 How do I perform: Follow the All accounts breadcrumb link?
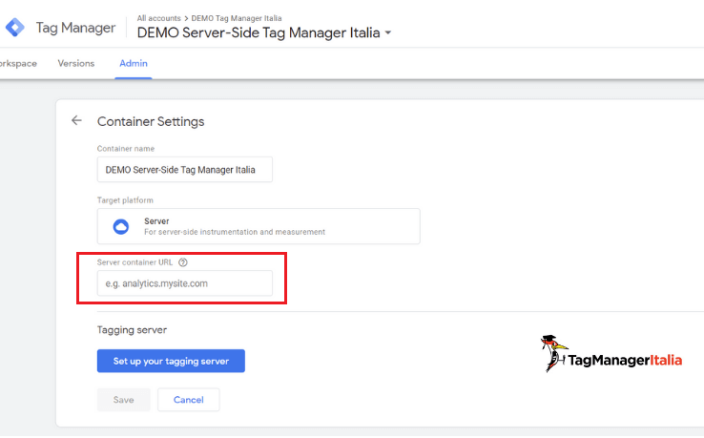[159, 18]
